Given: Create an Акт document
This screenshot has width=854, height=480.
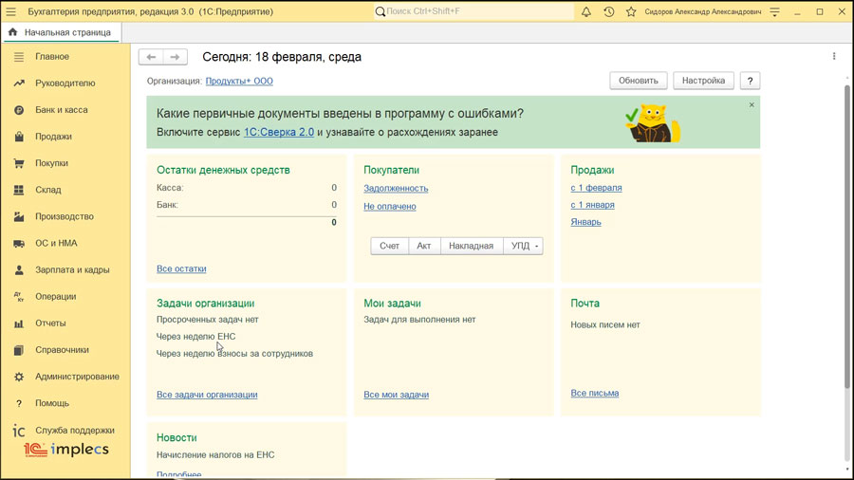Looking at the screenshot, I should 424,246.
